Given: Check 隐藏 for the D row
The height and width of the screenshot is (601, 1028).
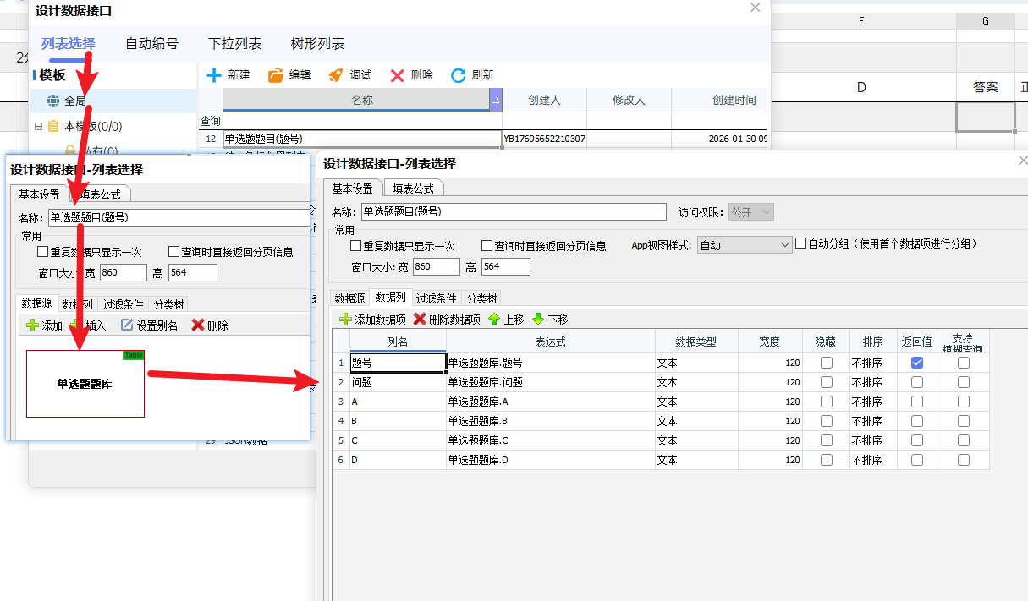Looking at the screenshot, I should coord(827,460).
